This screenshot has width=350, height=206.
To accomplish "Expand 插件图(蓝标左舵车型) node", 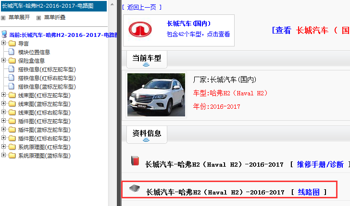I will 3,129.
